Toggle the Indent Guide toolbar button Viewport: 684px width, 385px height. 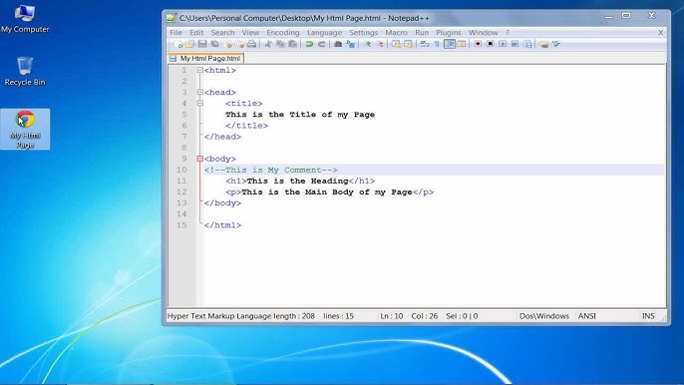[x=450, y=44]
